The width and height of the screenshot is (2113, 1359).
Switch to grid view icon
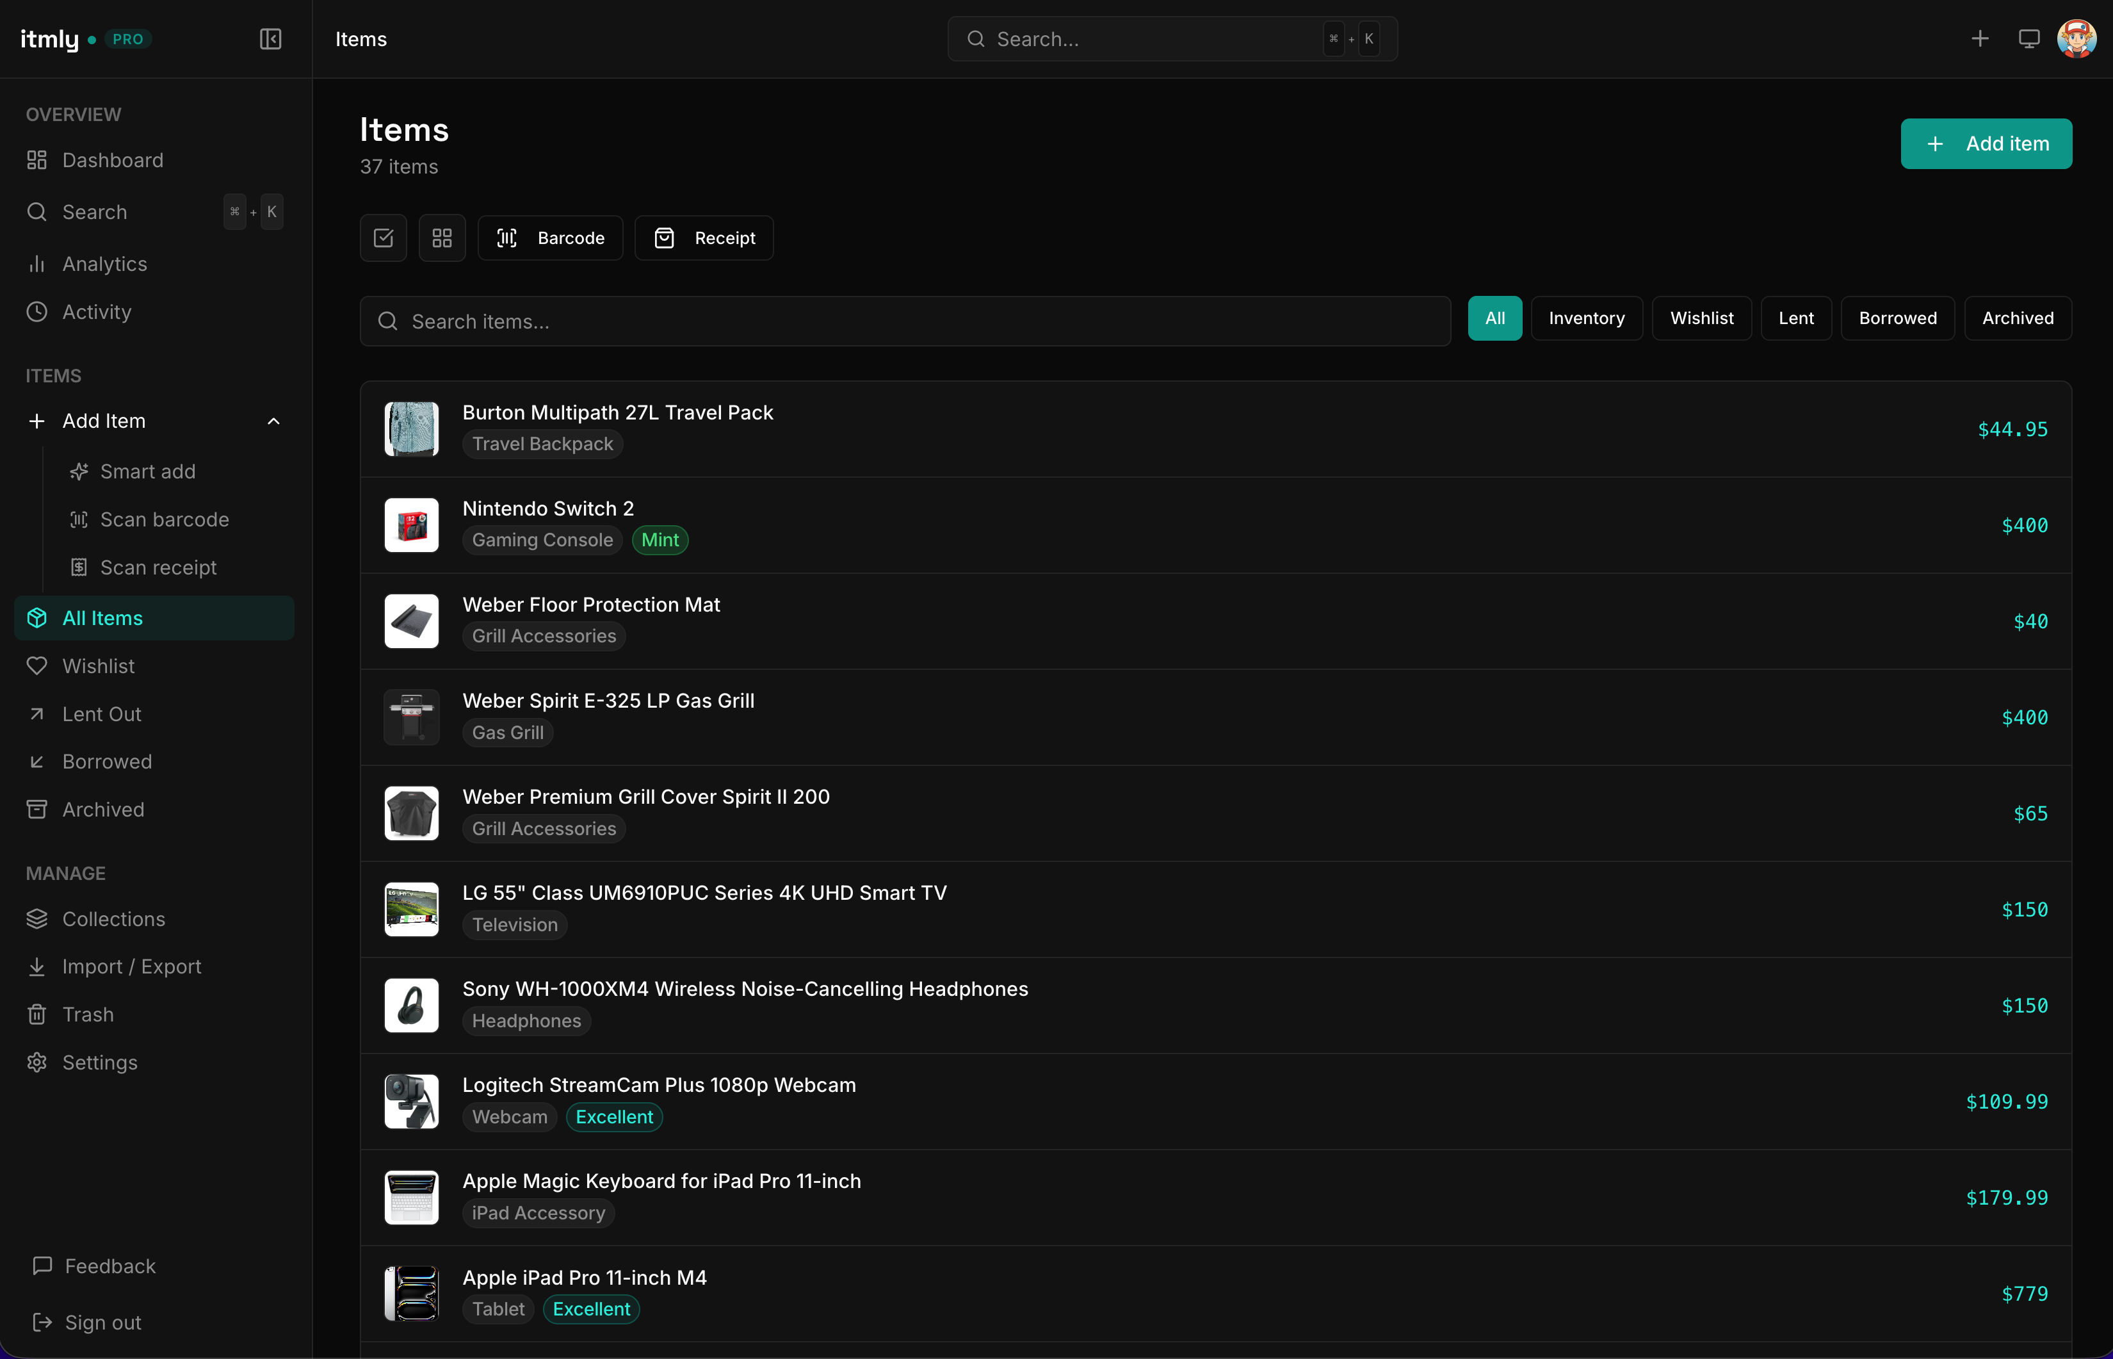(442, 238)
